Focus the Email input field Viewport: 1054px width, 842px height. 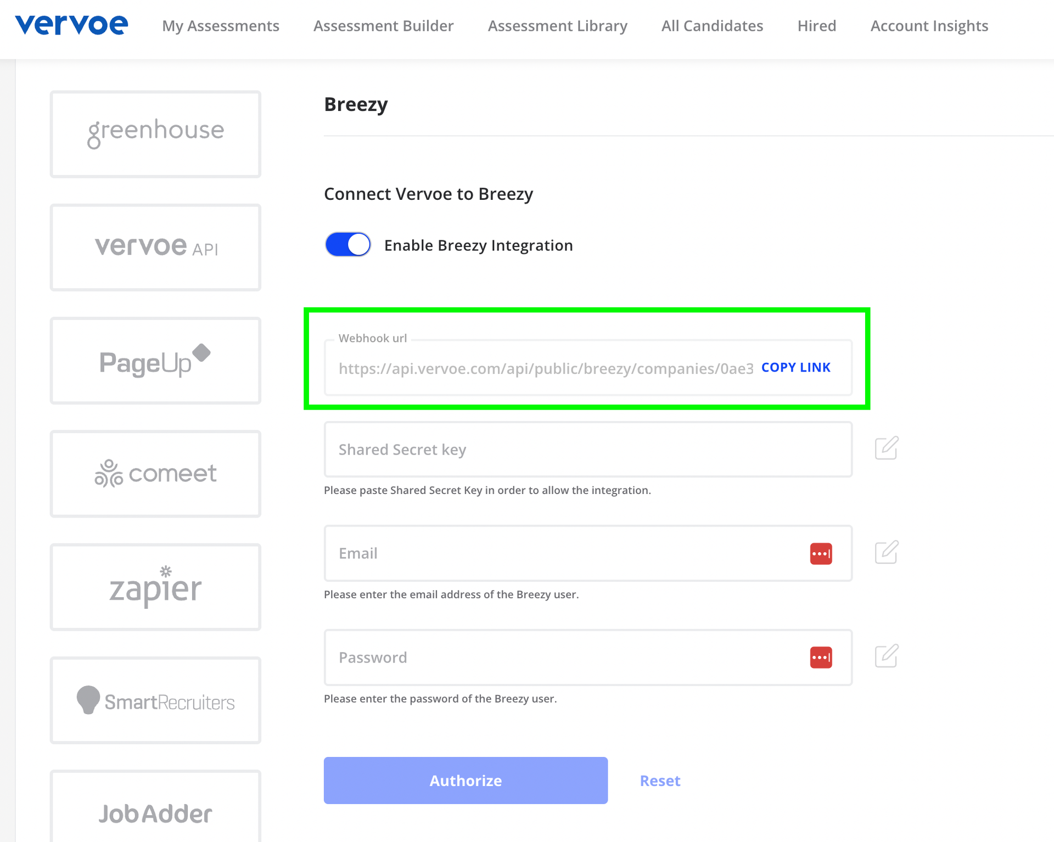[x=588, y=553]
